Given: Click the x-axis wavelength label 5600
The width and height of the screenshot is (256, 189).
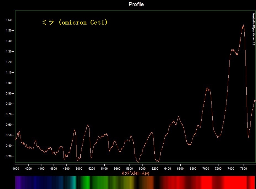Looking at the screenshot, I should point(117,169).
